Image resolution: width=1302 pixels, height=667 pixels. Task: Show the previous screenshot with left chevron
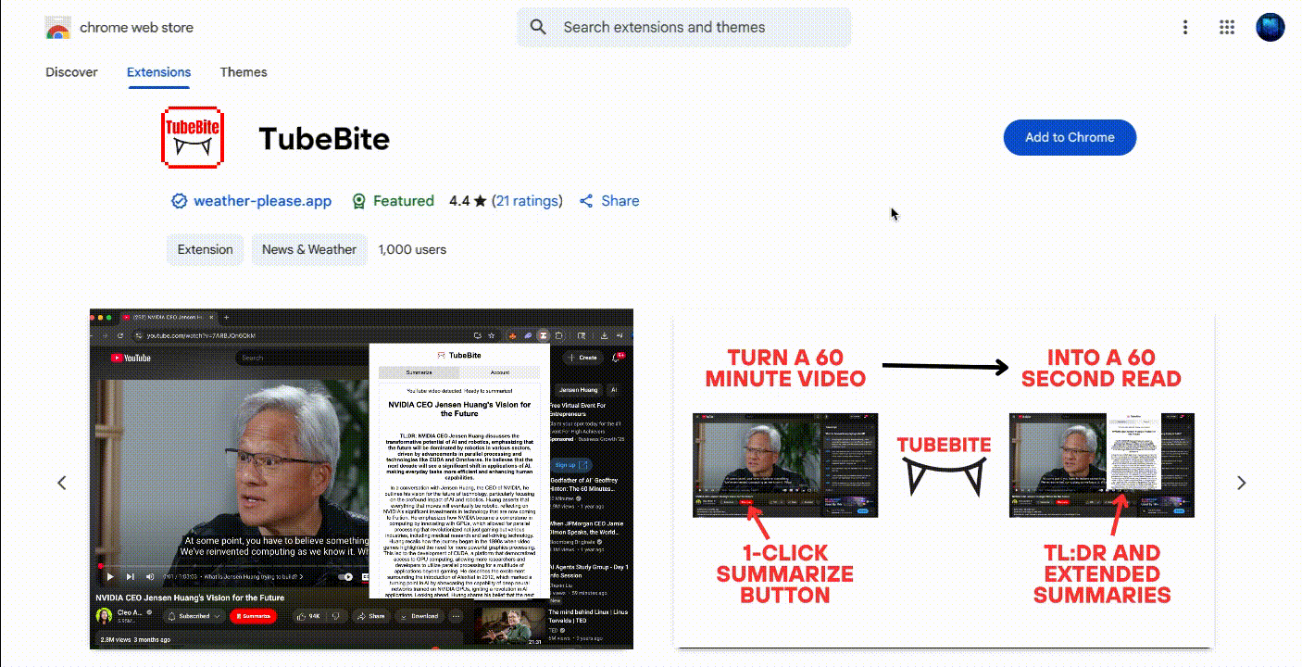(x=61, y=482)
